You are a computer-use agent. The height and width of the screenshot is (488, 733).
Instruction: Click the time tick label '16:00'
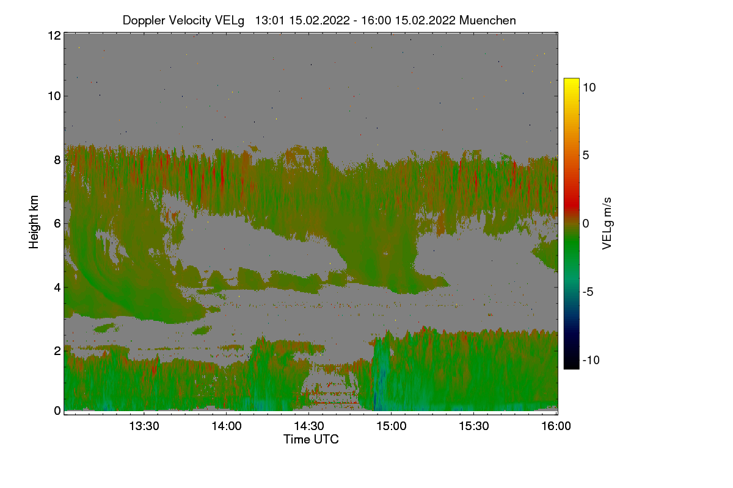tap(556, 426)
